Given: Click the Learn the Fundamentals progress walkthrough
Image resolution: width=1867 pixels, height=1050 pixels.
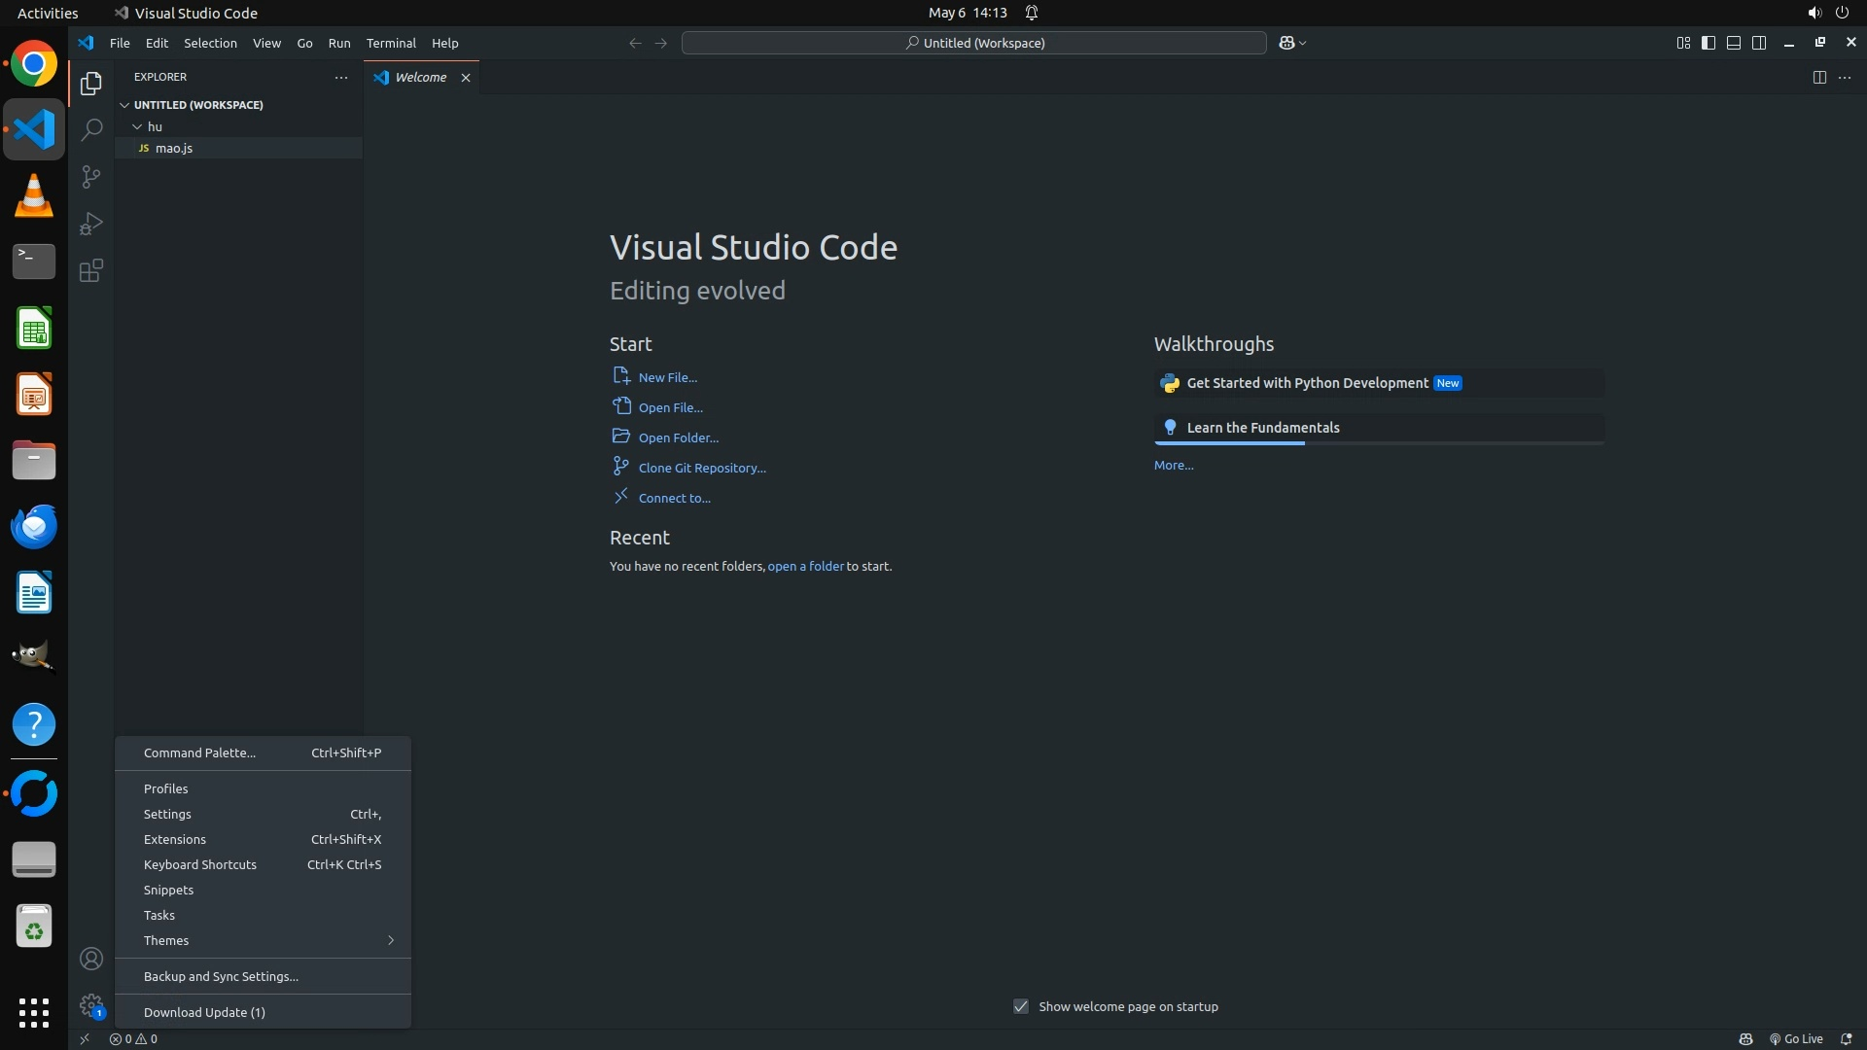Looking at the screenshot, I should point(1262,428).
